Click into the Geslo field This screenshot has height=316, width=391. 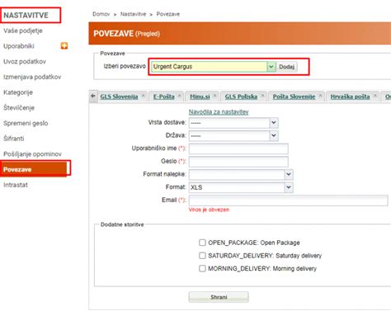tap(238, 162)
